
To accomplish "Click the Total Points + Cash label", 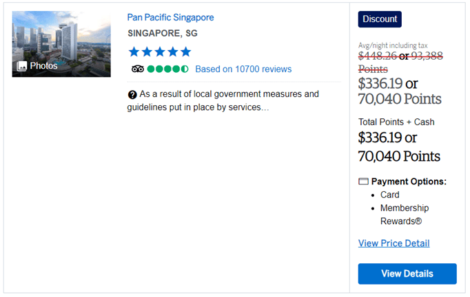I will pyautogui.click(x=396, y=122).
